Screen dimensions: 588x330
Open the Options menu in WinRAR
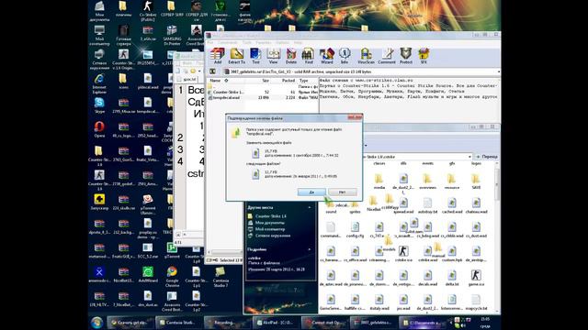[282, 42]
